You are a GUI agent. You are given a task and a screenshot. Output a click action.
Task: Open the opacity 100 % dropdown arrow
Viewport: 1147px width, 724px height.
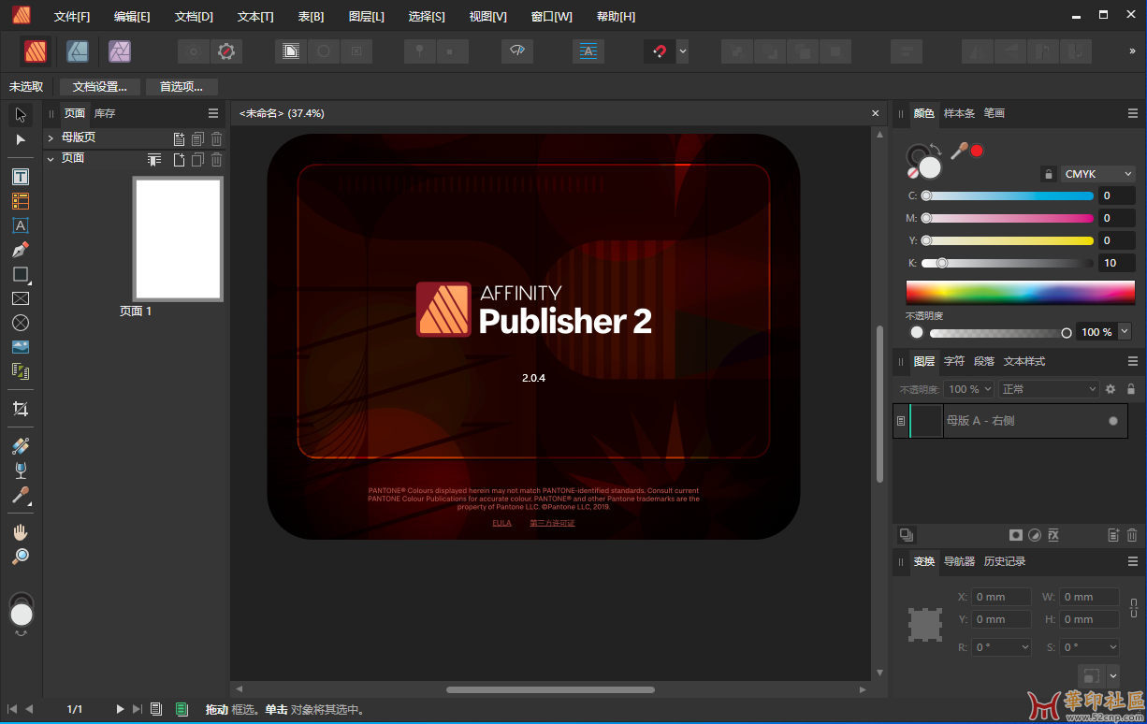pyautogui.click(x=1125, y=331)
